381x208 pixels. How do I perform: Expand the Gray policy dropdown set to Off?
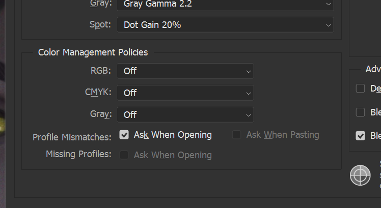(x=185, y=114)
